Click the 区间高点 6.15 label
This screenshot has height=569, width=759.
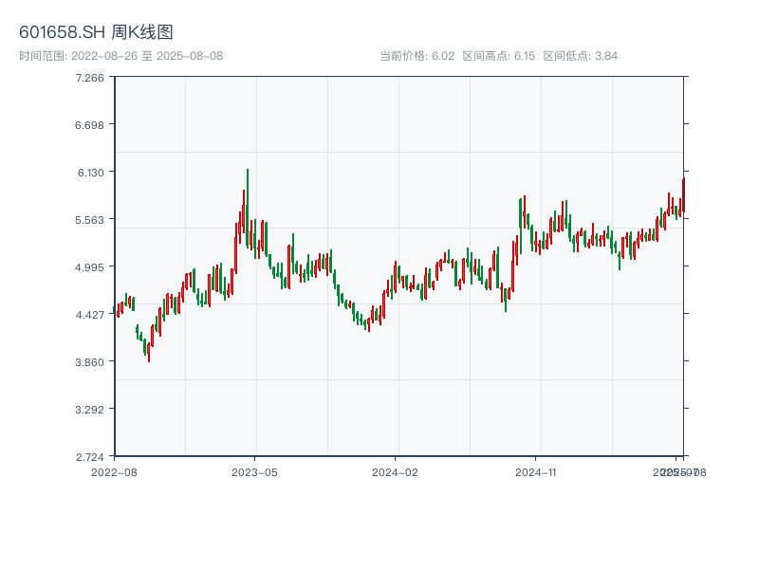498,56
